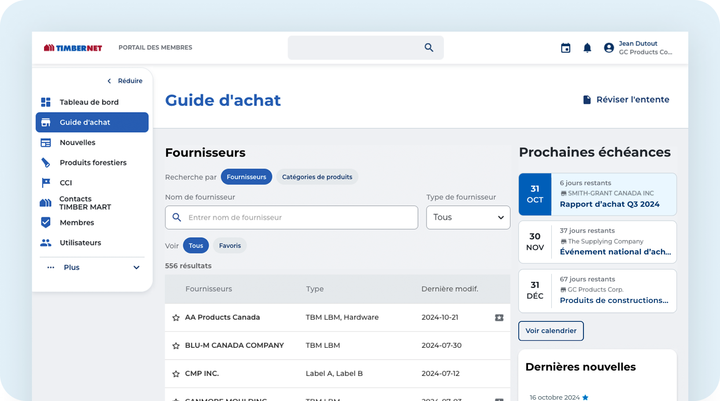Click BLU-M CANADA COMPANY supplier name
This screenshot has width=720, height=401.
click(234, 346)
